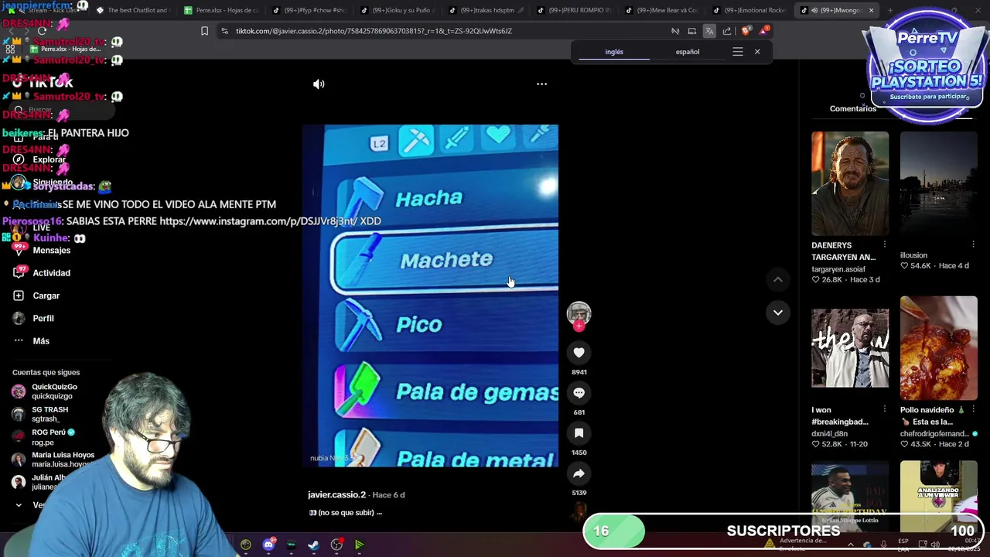The height and width of the screenshot is (557, 990).
Task: Open illousion video thumbnail
Action: pos(938,183)
